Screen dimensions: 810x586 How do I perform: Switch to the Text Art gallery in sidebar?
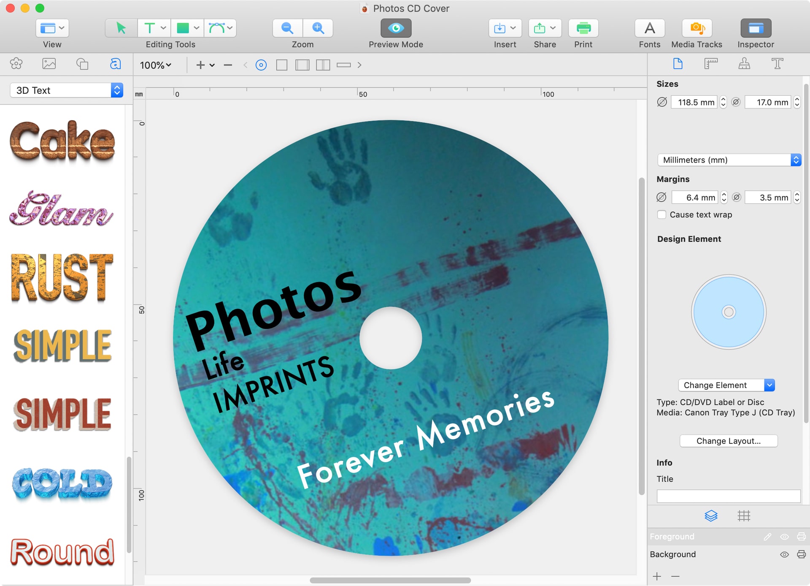[x=115, y=64]
